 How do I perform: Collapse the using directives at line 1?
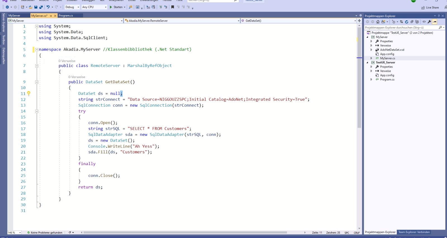[37, 26]
